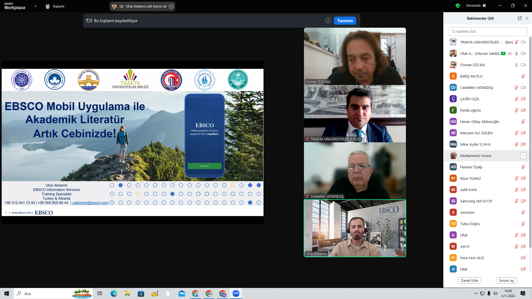Toggle ÇAĞRI ÜÇEL disabled video icon

[523, 99]
